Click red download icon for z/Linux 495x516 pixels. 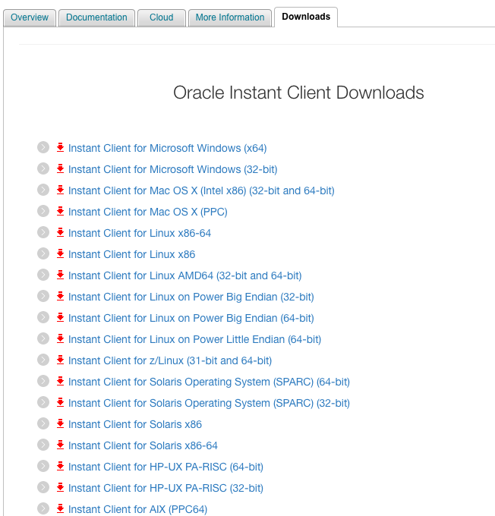(60, 360)
